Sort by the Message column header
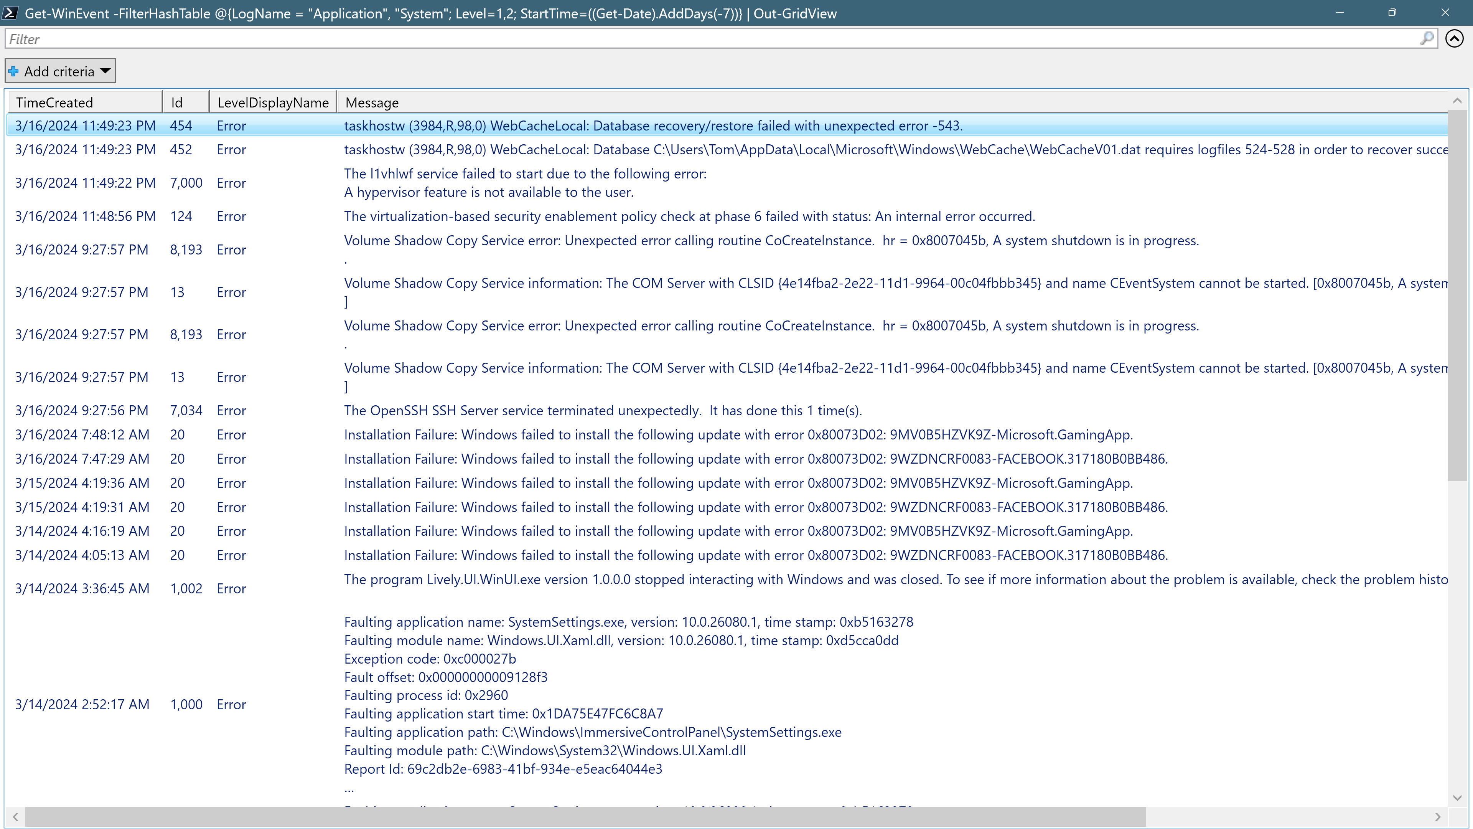This screenshot has height=829, width=1473. (x=371, y=102)
